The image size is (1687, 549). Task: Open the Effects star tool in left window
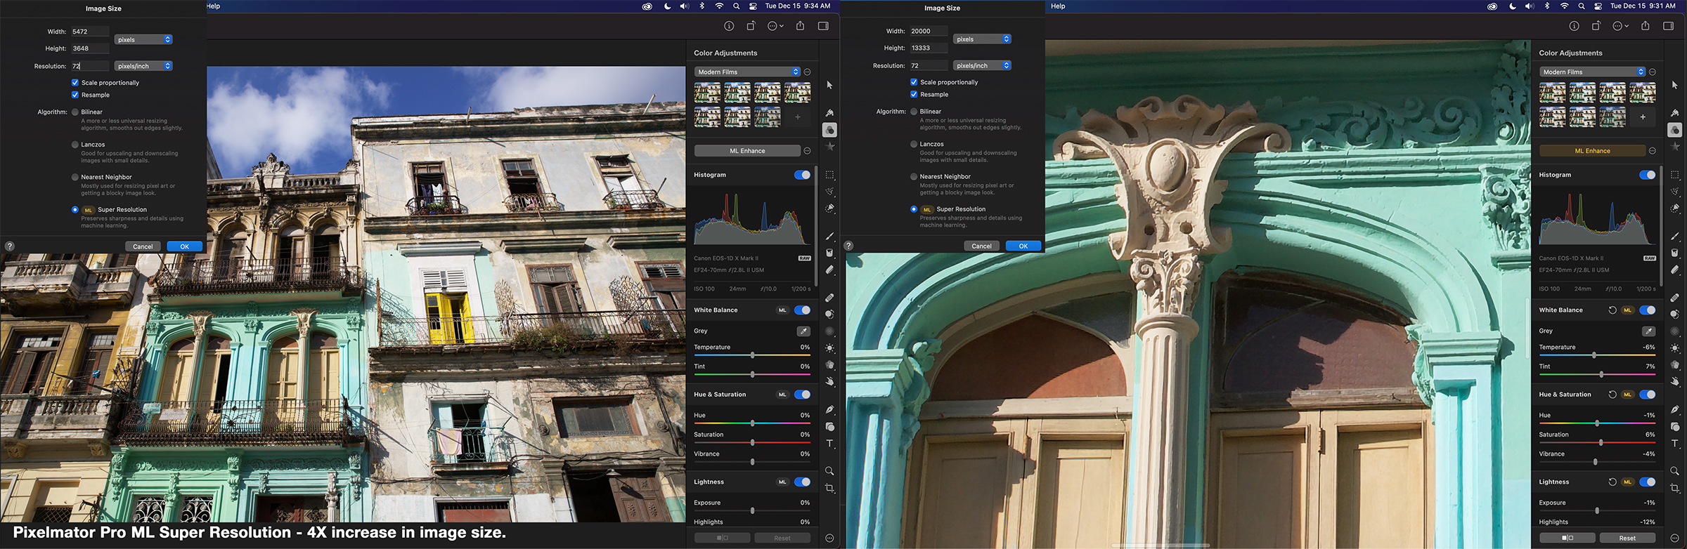coord(829,147)
